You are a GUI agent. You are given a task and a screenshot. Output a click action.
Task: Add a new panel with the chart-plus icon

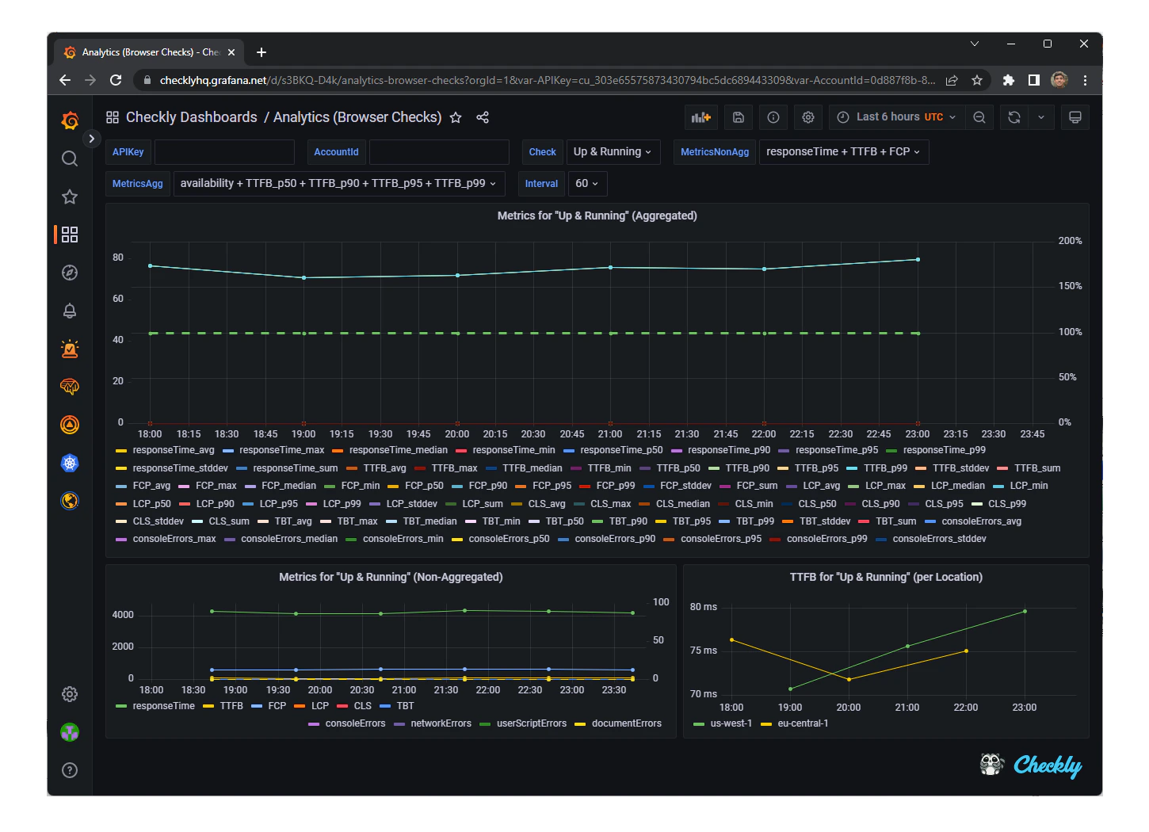700,116
